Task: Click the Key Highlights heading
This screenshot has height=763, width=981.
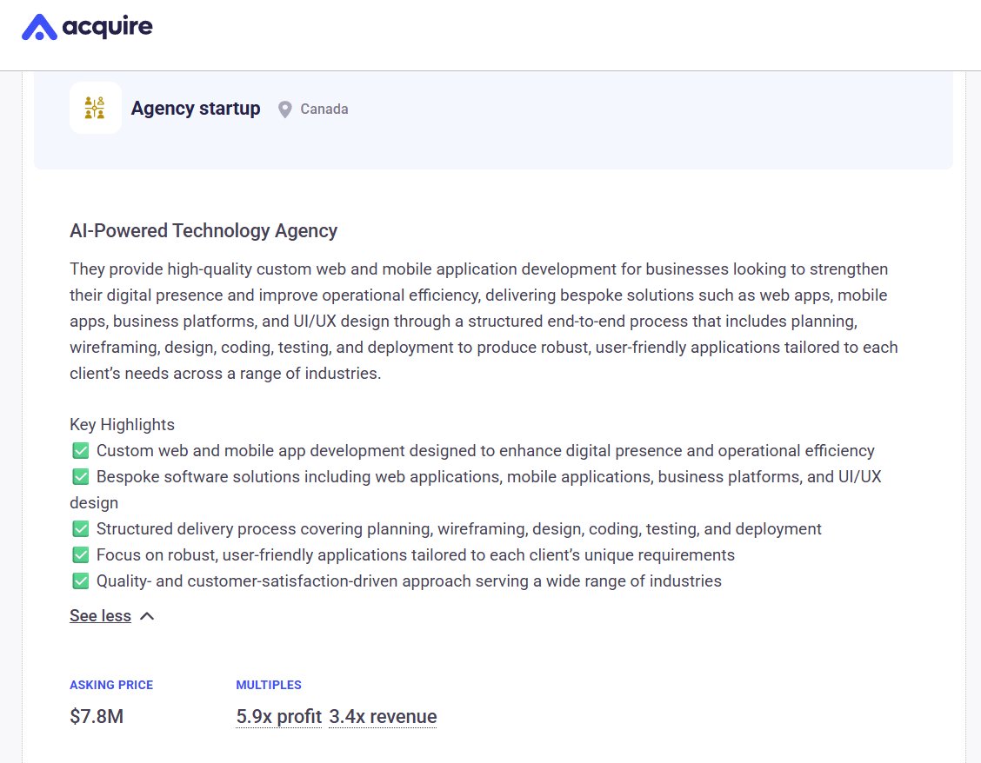Action: (x=122, y=425)
